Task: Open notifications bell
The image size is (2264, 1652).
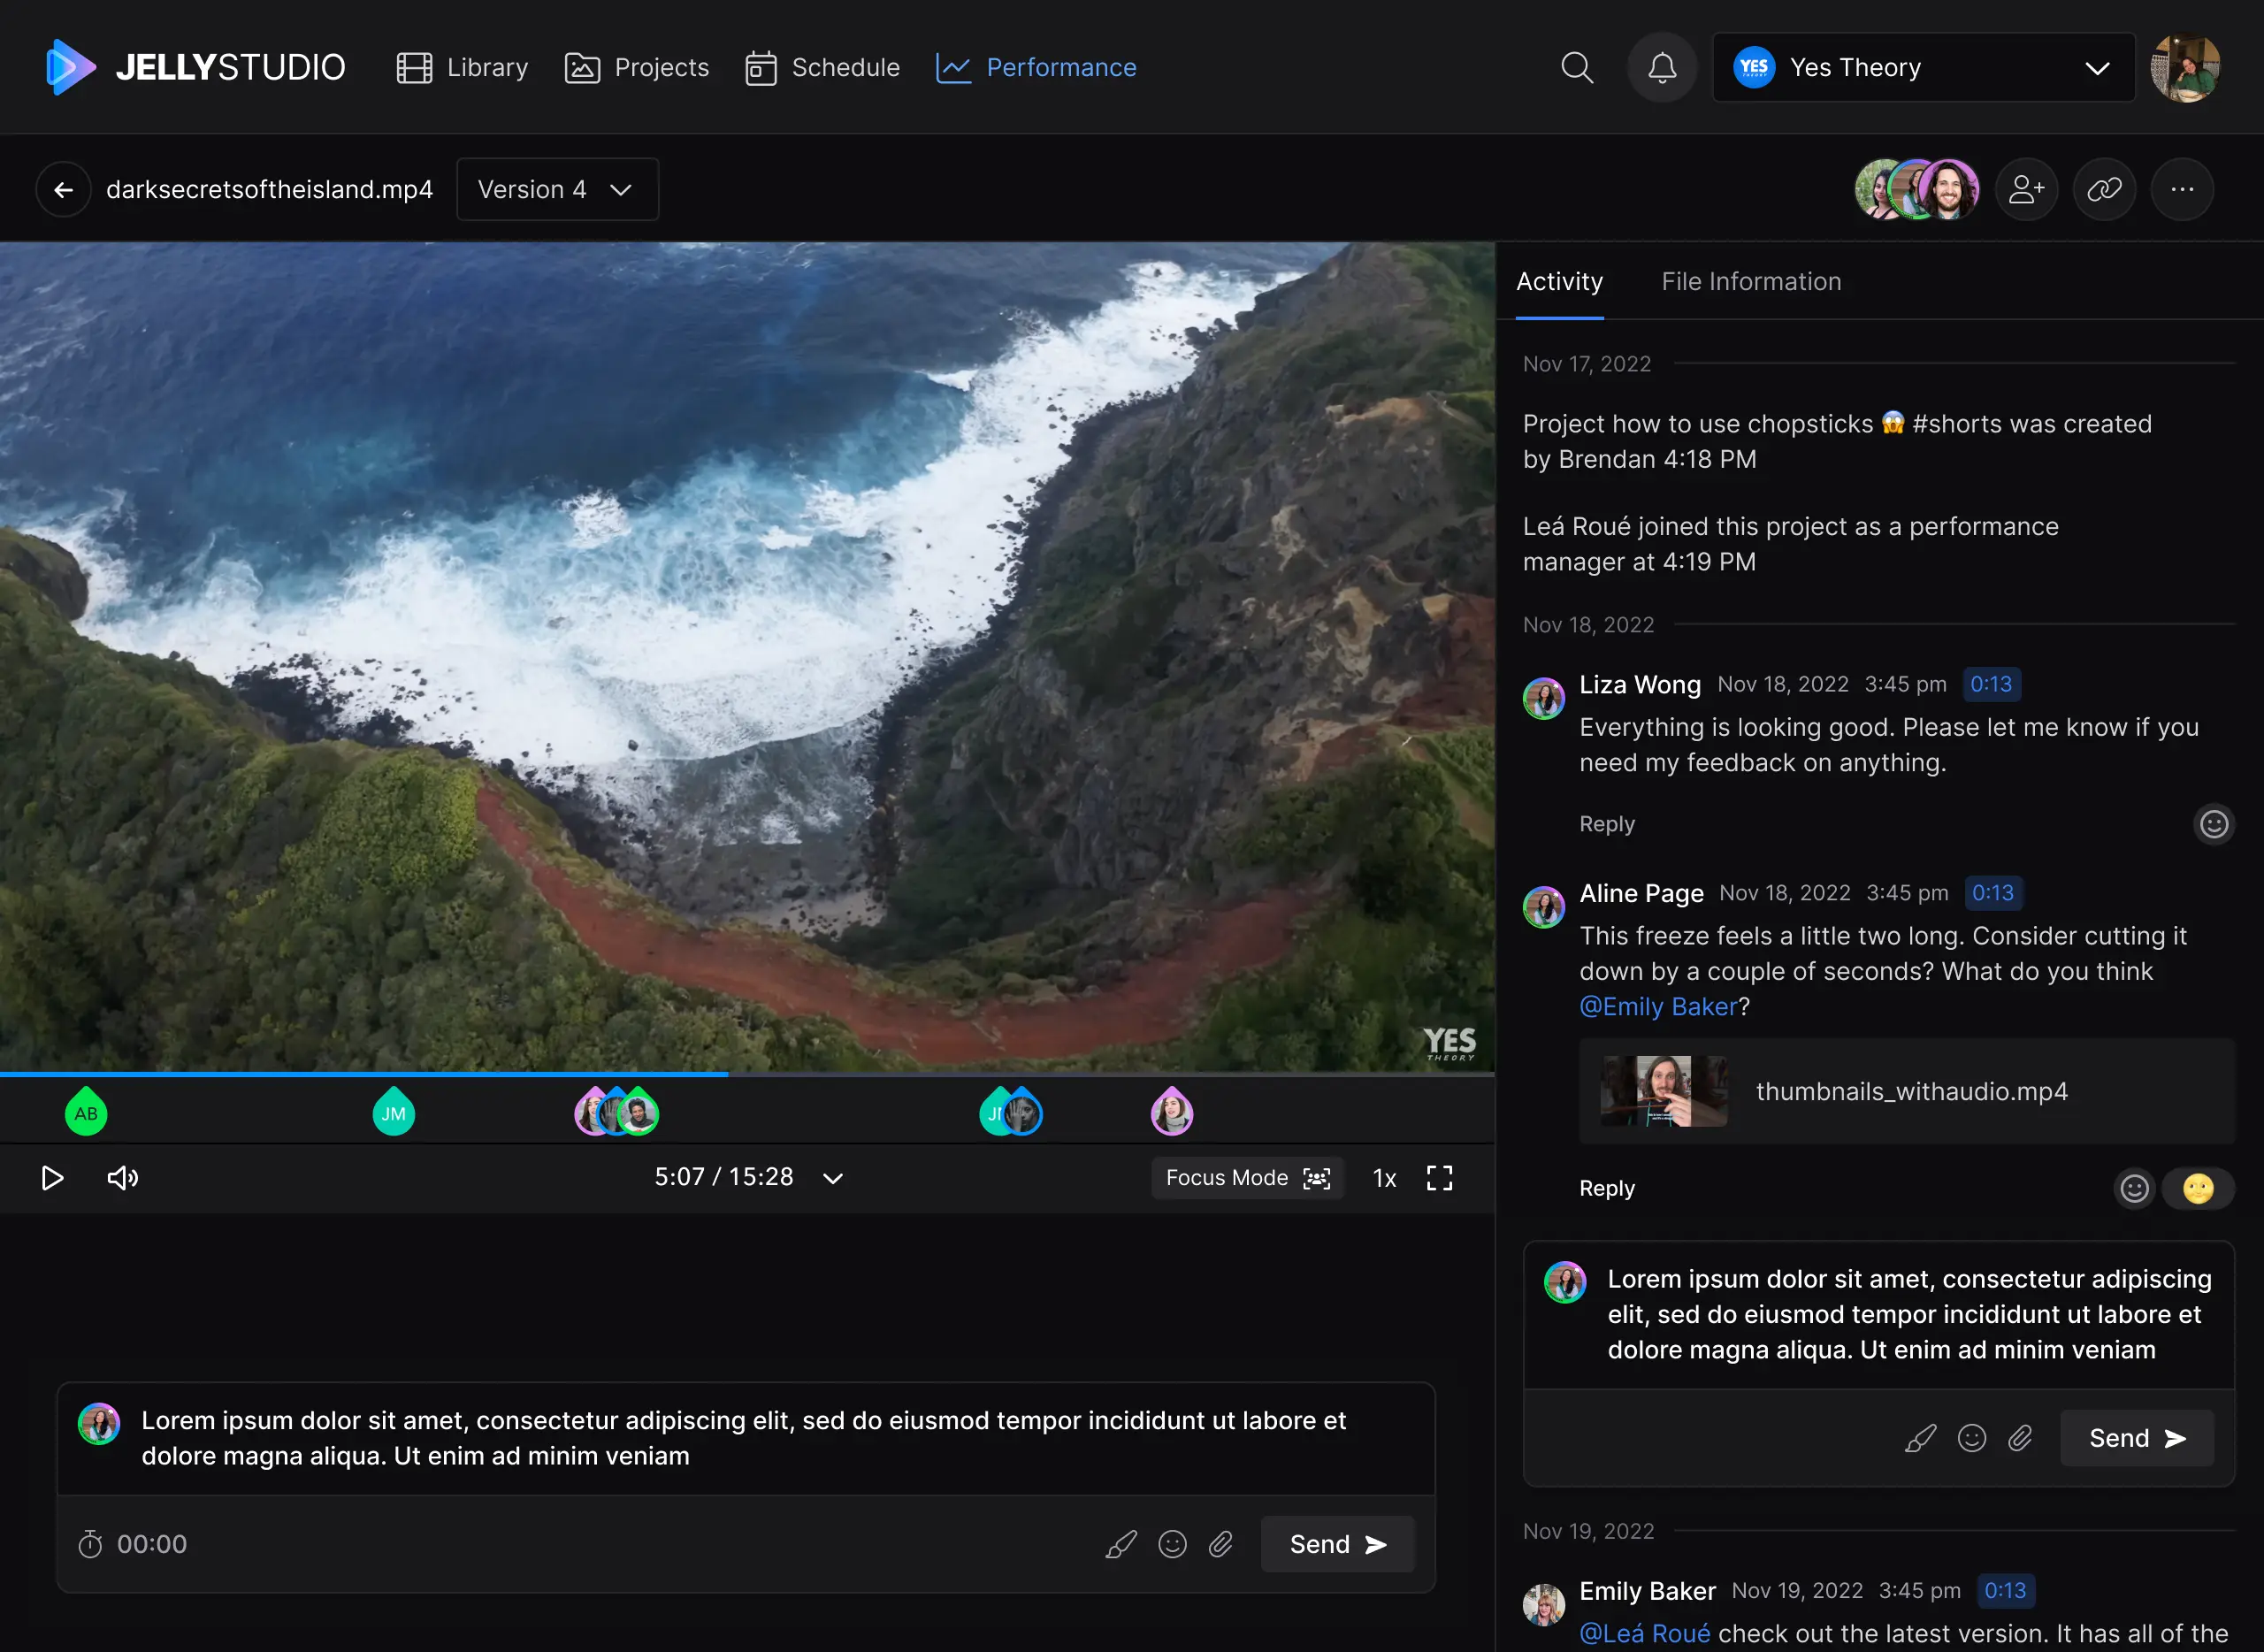Action: (1662, 67)
